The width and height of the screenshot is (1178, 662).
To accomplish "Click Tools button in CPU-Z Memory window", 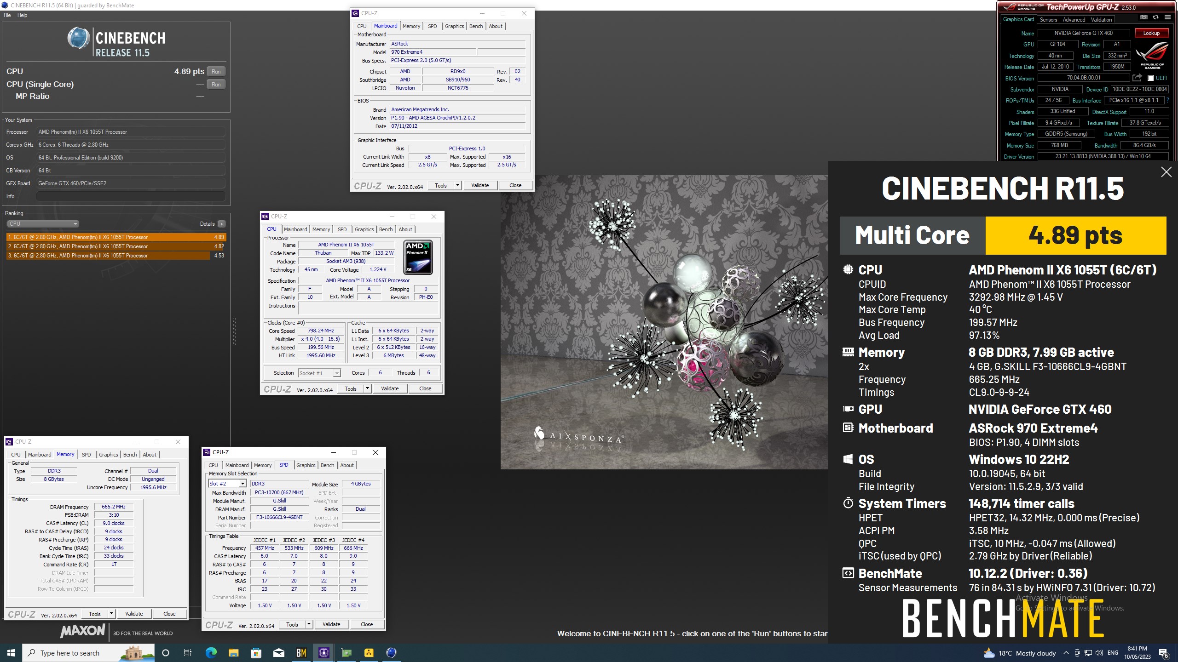I will click(x=95, y=614).
